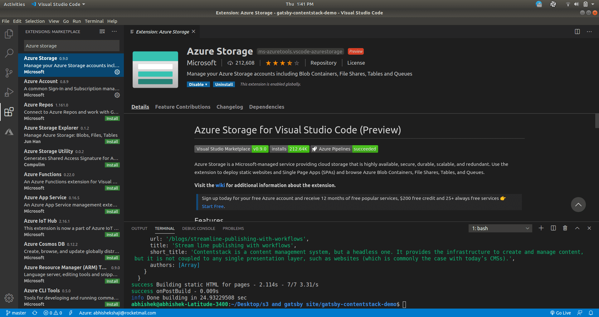The image size is (599, 317).
Task: Select the PROBLEMS panel tab
Action: tap(233, 228)
